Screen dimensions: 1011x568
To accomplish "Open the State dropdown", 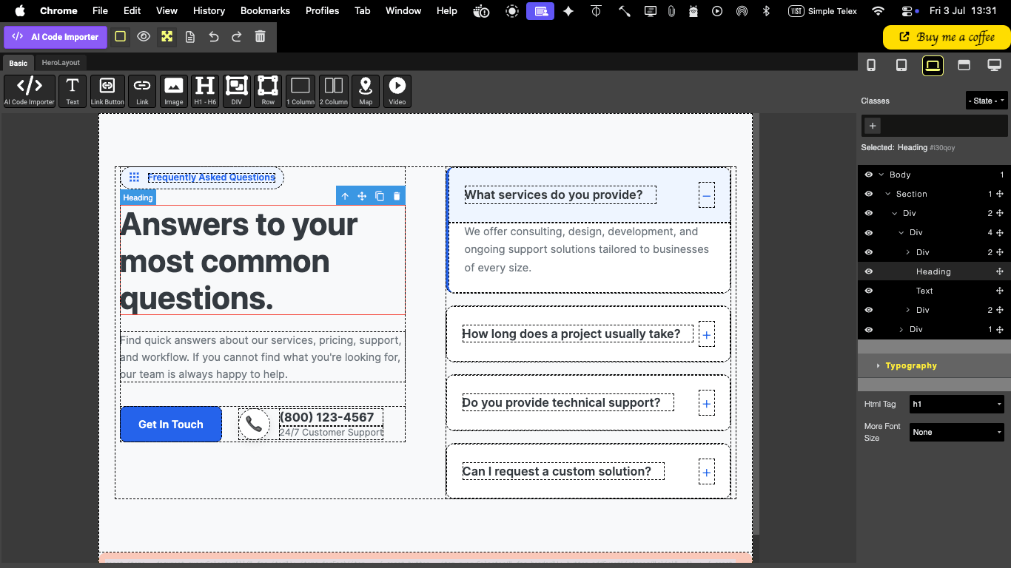I will [x=987, y=101].
